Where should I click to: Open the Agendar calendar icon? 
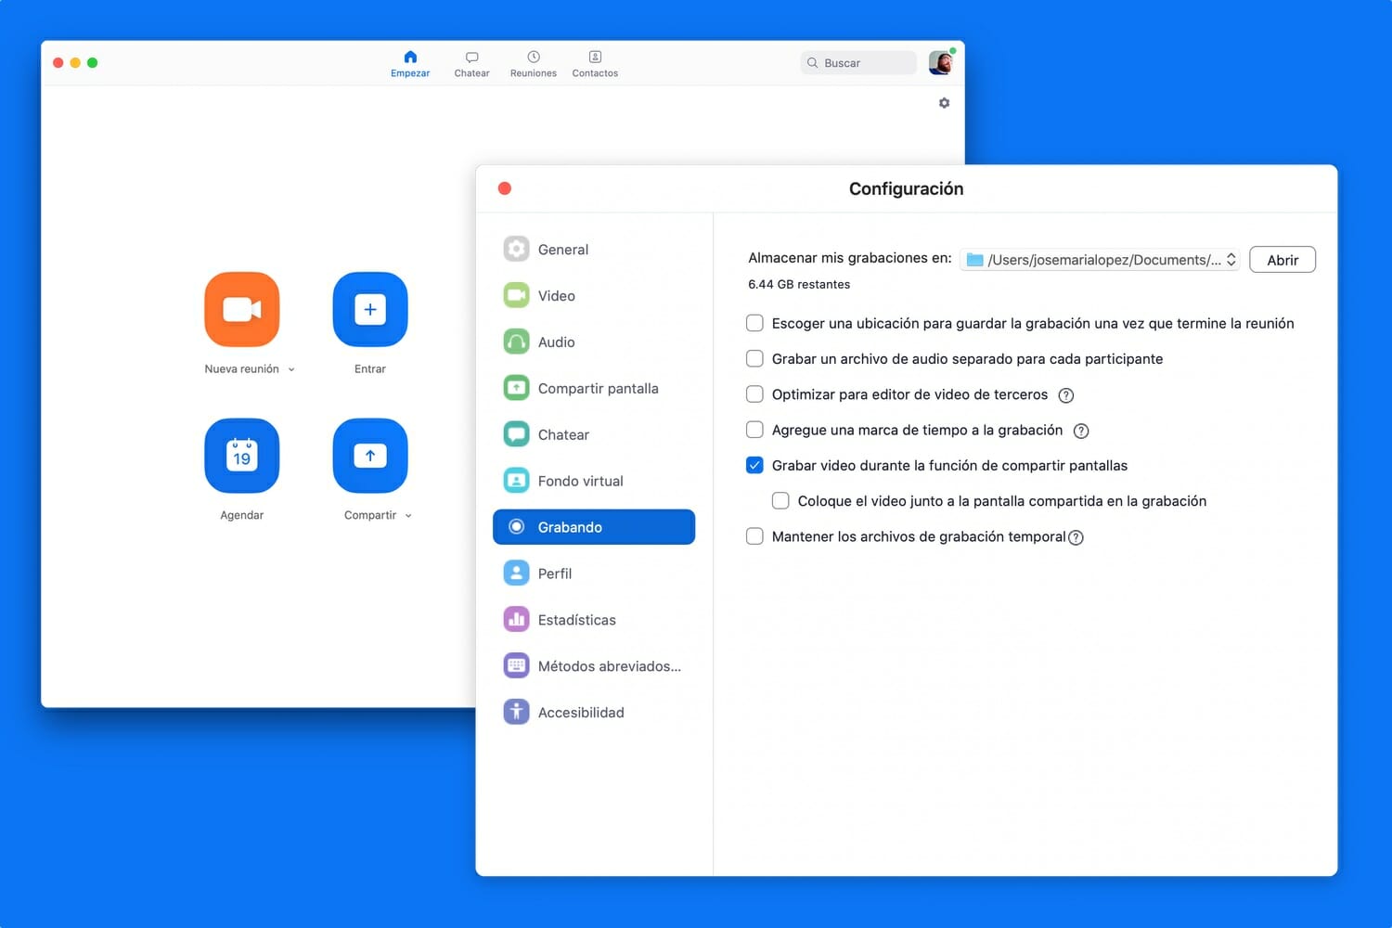point(241,456)
